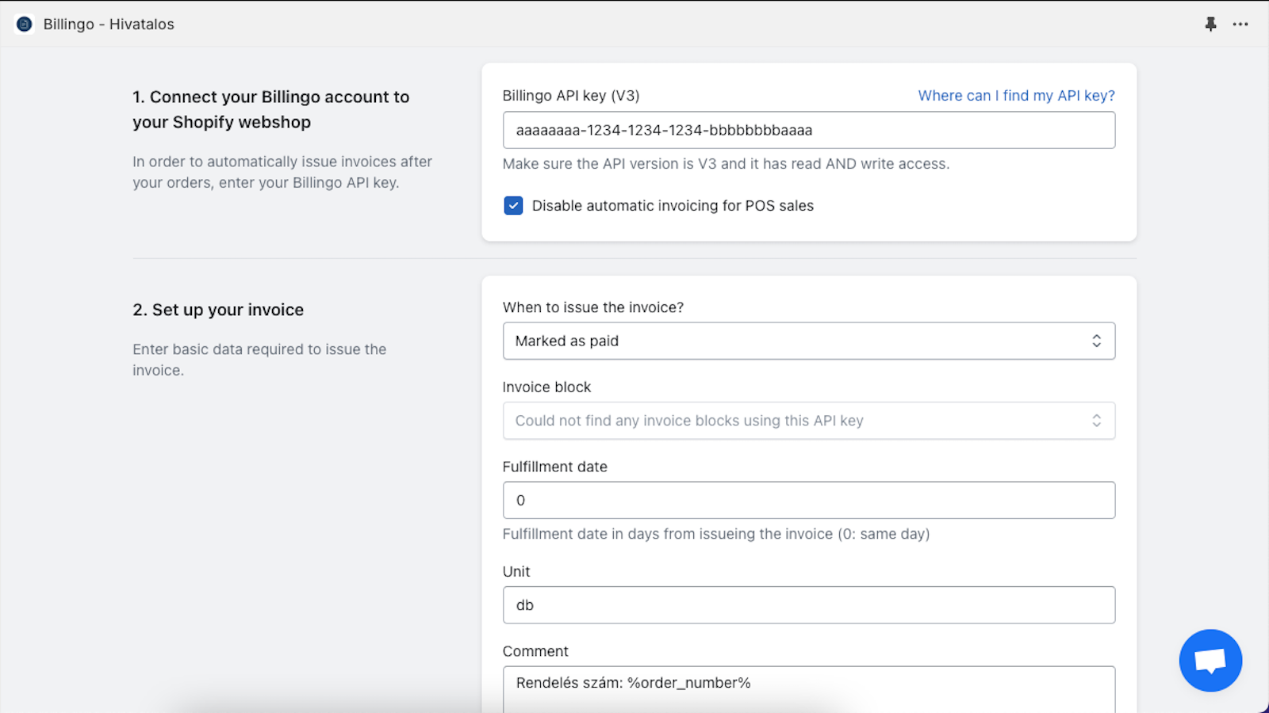Open the chat support bubble
This screenshot has height=713, width=1269.
click(1210, 660)
